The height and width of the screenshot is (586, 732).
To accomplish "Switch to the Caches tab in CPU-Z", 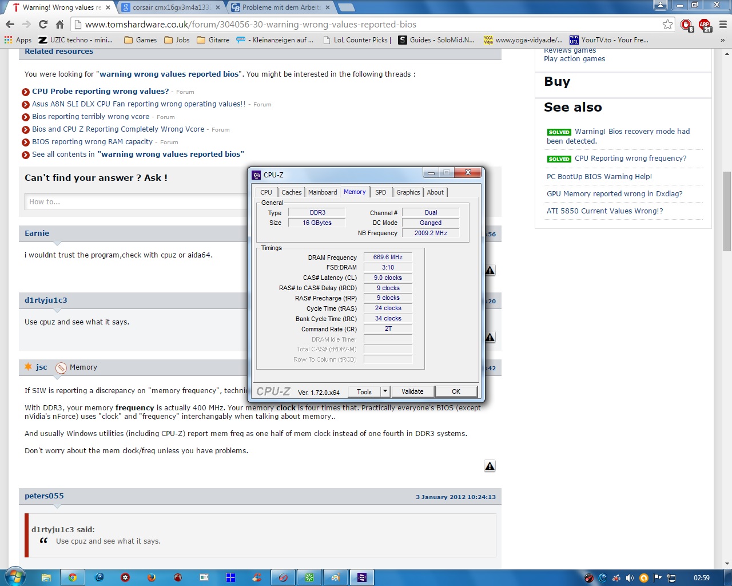I will 291,192.
